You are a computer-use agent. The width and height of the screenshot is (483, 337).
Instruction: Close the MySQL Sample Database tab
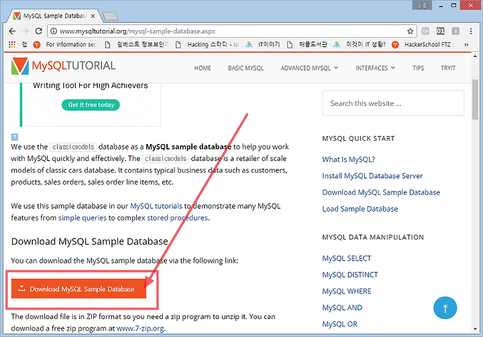[x=93, y=16]
